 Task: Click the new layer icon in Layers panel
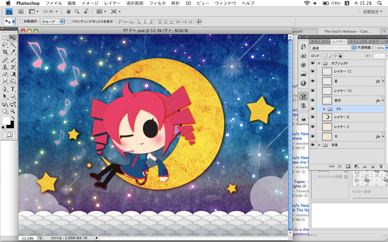click(x=373, y=166)
